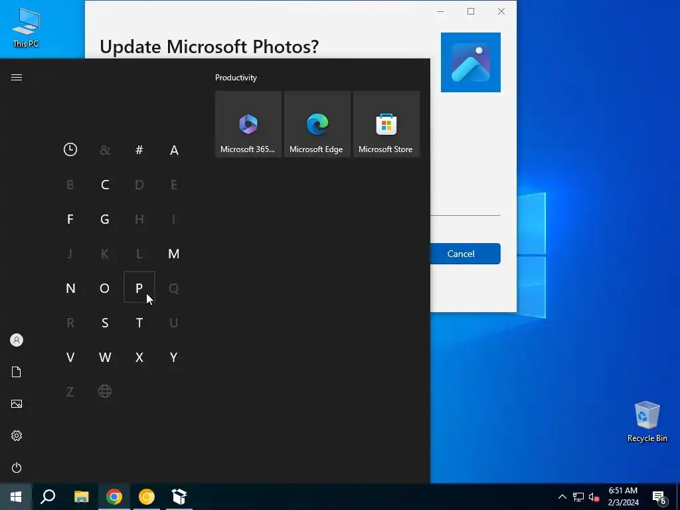The image size is (680, 510).
Task: Select the This PC desktop icon
Action: pos(26,28)
